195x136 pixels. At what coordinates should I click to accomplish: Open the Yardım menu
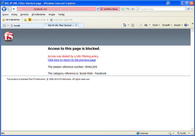61,15
